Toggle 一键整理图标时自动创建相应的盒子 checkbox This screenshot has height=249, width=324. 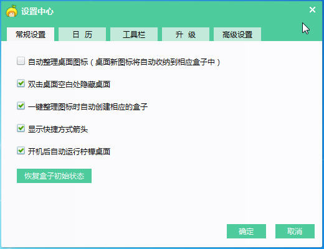click(21, 106)
